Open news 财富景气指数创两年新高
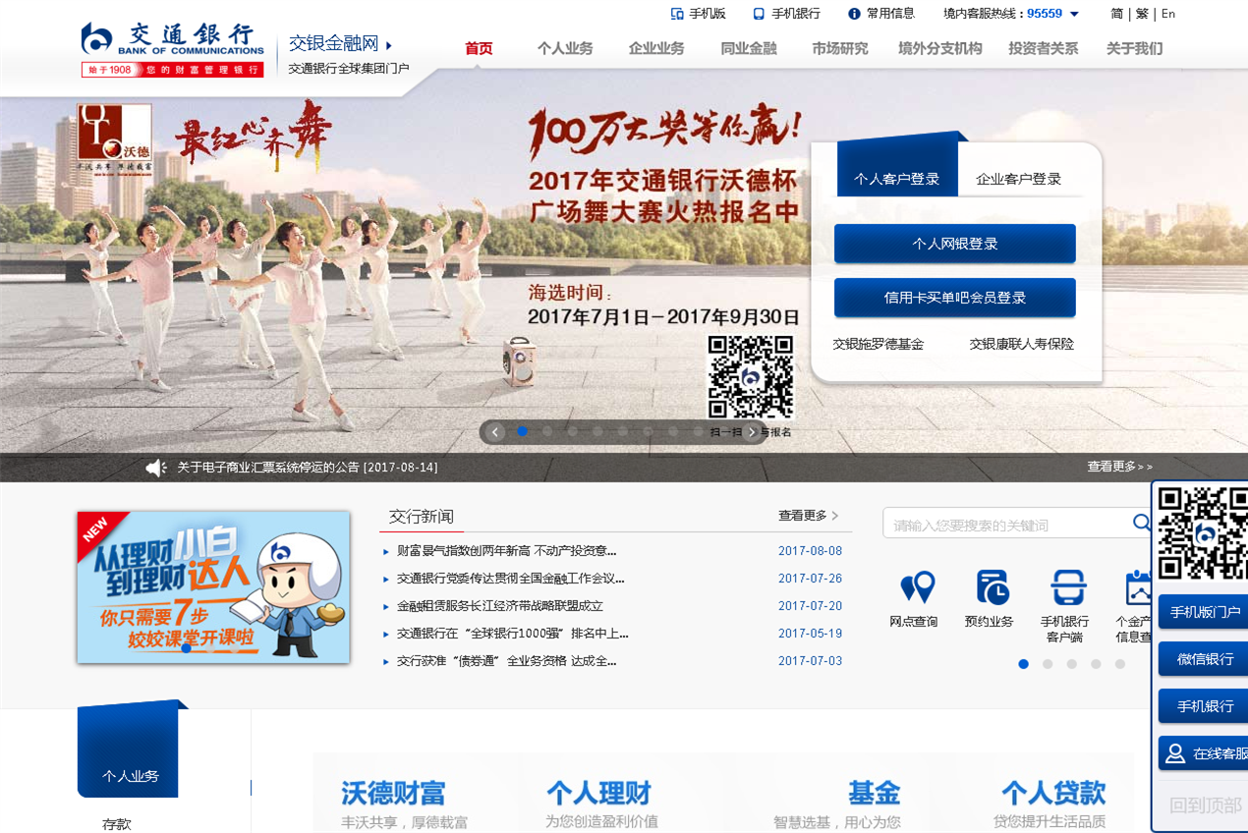This screenshot has width=1248, height=833. pyautogui.click(x=507, y=551)
